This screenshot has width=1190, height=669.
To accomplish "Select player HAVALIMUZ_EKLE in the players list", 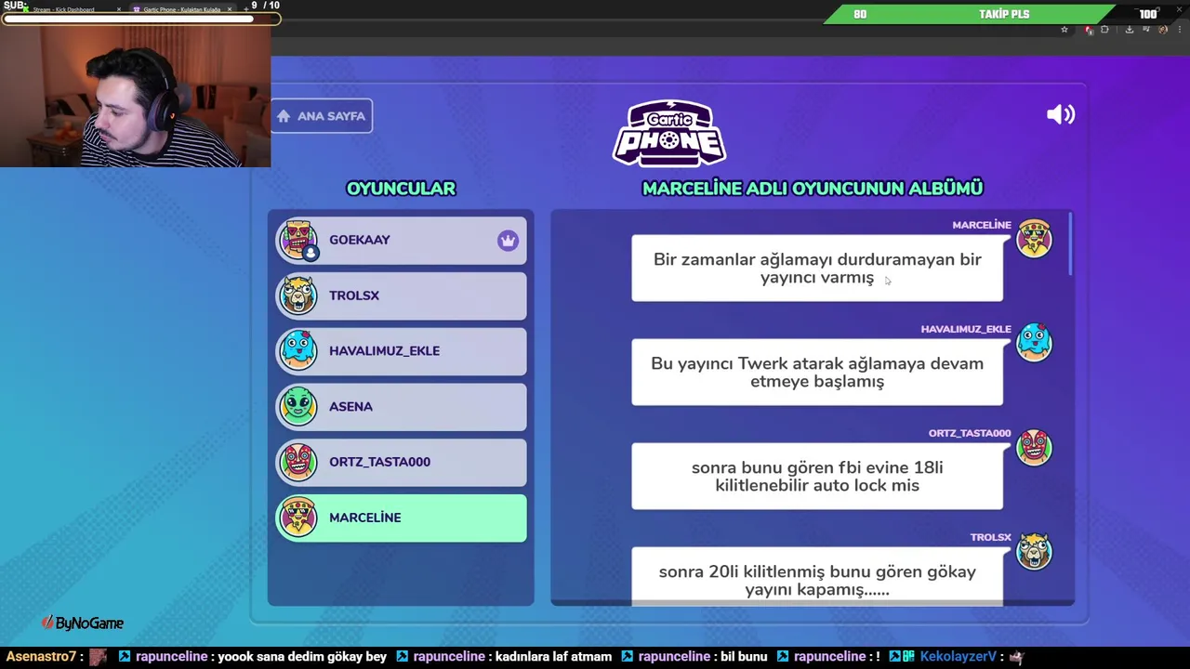I will (x=401, y=351).
